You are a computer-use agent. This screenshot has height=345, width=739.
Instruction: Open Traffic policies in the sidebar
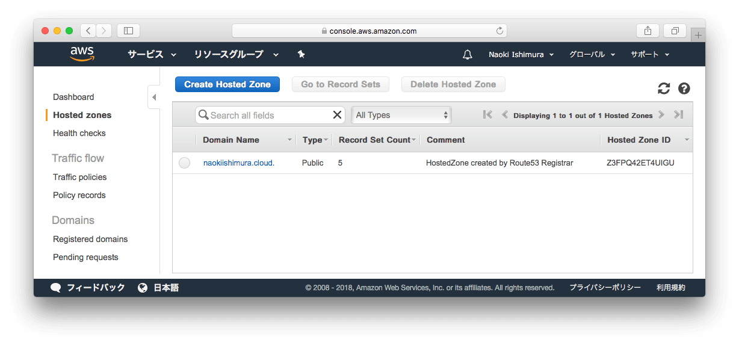[79, 177]
